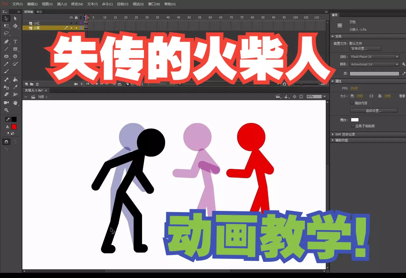Activate the Bone tool
The width and height of the screenshot is (406, 278).
coord(6,80)
